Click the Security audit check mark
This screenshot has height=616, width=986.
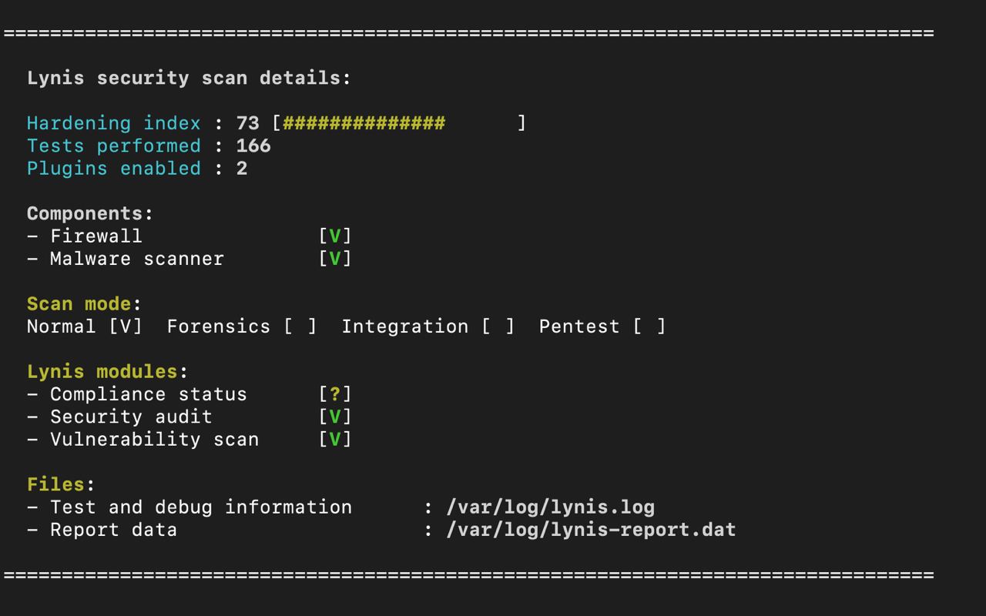[x=335, y=417]
